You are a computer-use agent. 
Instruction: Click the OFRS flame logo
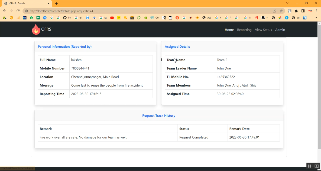pos(36,29)
